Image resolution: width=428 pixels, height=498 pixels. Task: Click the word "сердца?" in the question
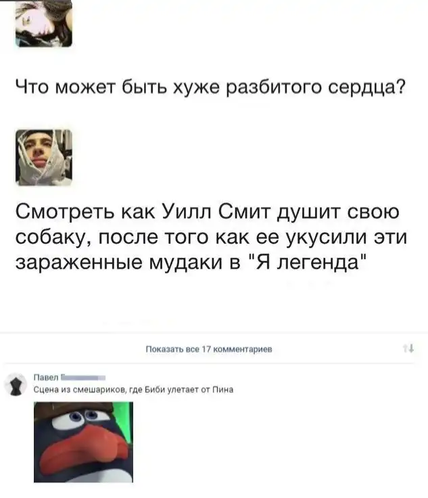366,87
